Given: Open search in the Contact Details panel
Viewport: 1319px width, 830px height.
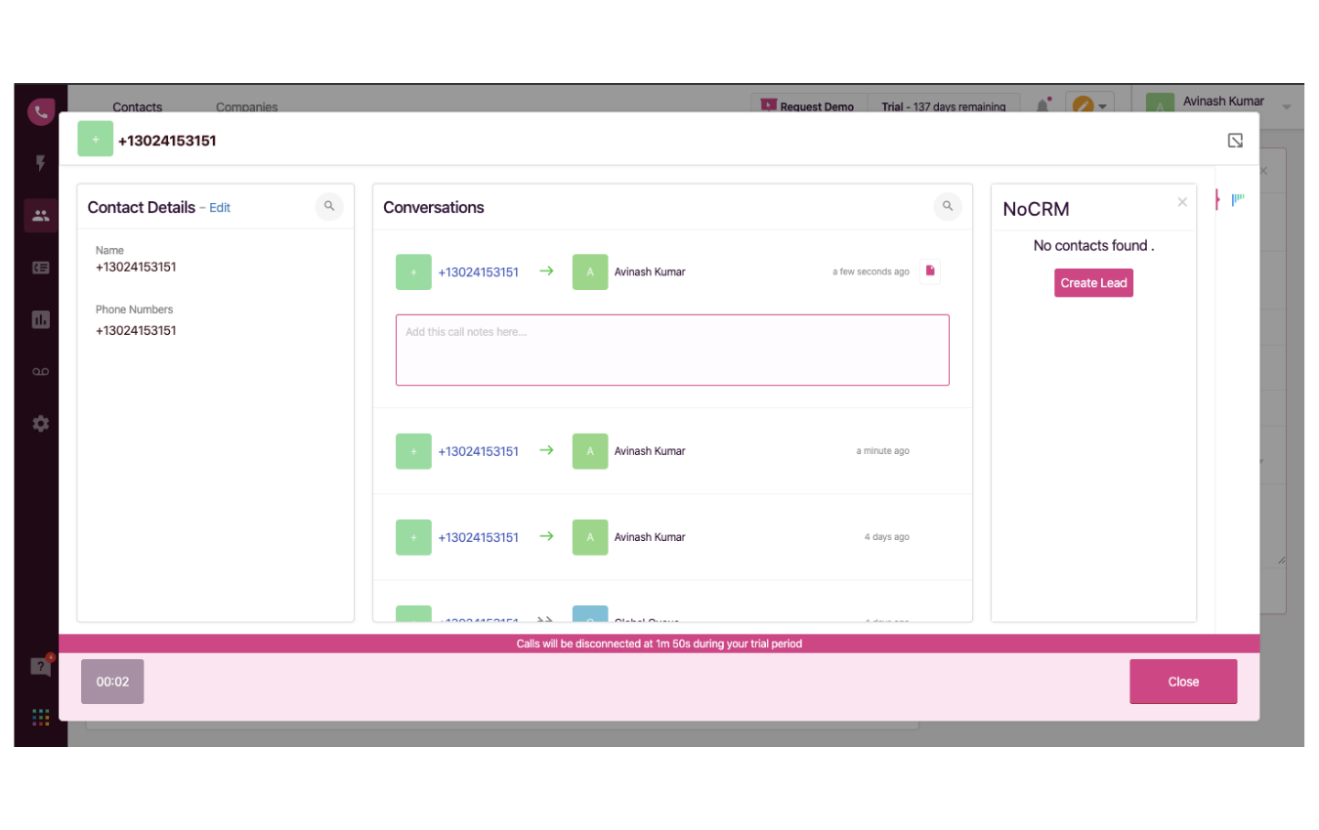Looking at the screenshot, I should tap(329, 206).
